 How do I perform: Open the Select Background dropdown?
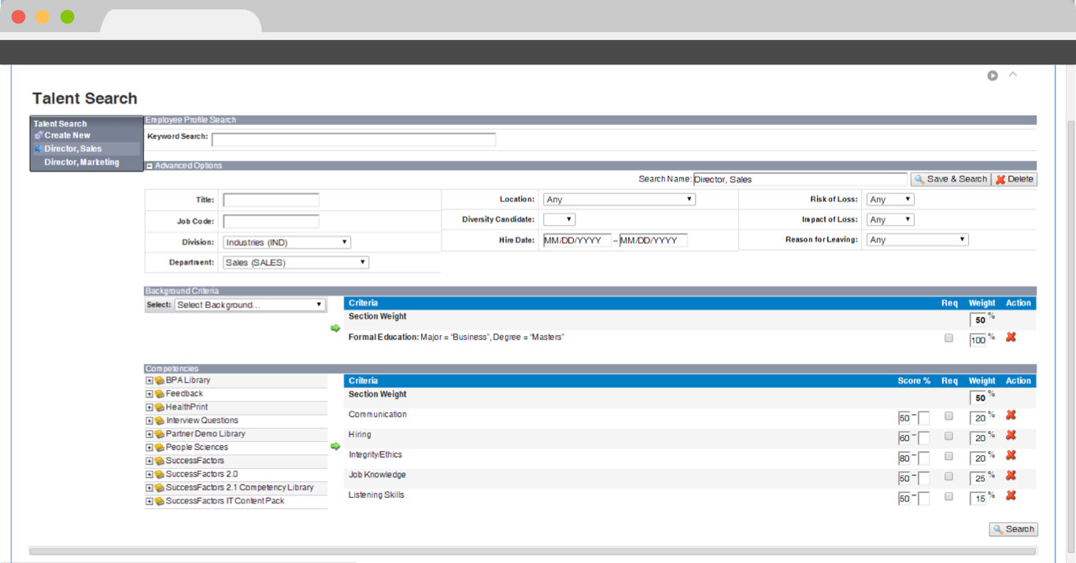(x=250, y=305)
